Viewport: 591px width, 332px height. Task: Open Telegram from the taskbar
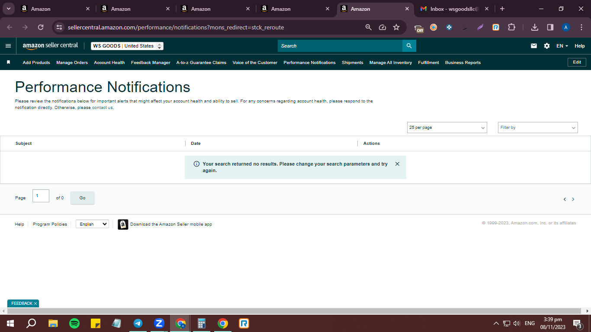(138, 323)
